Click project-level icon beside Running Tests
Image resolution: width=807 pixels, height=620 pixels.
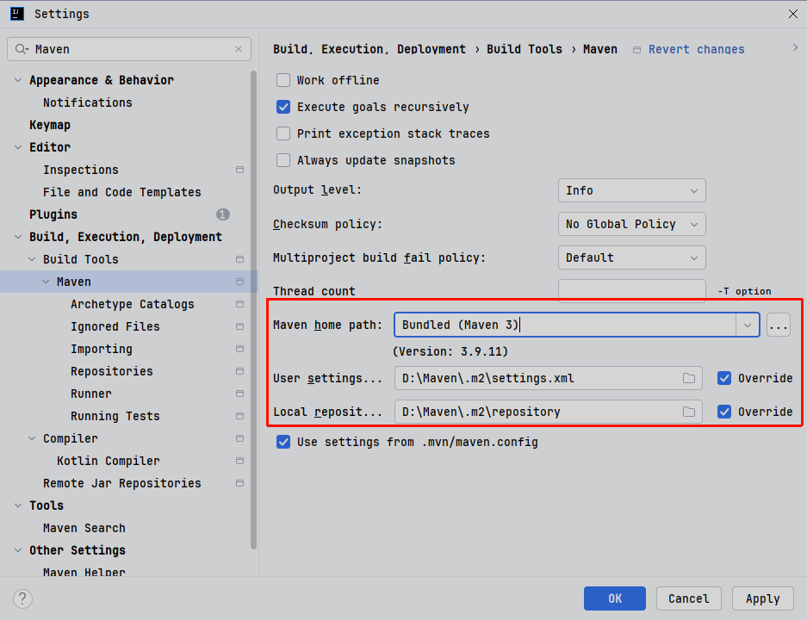[239, 416]
